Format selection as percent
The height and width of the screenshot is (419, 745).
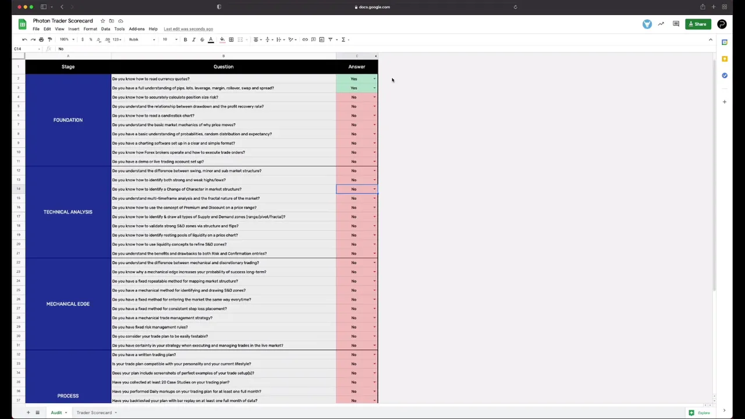pyautogui.click(x=90, y=40)
